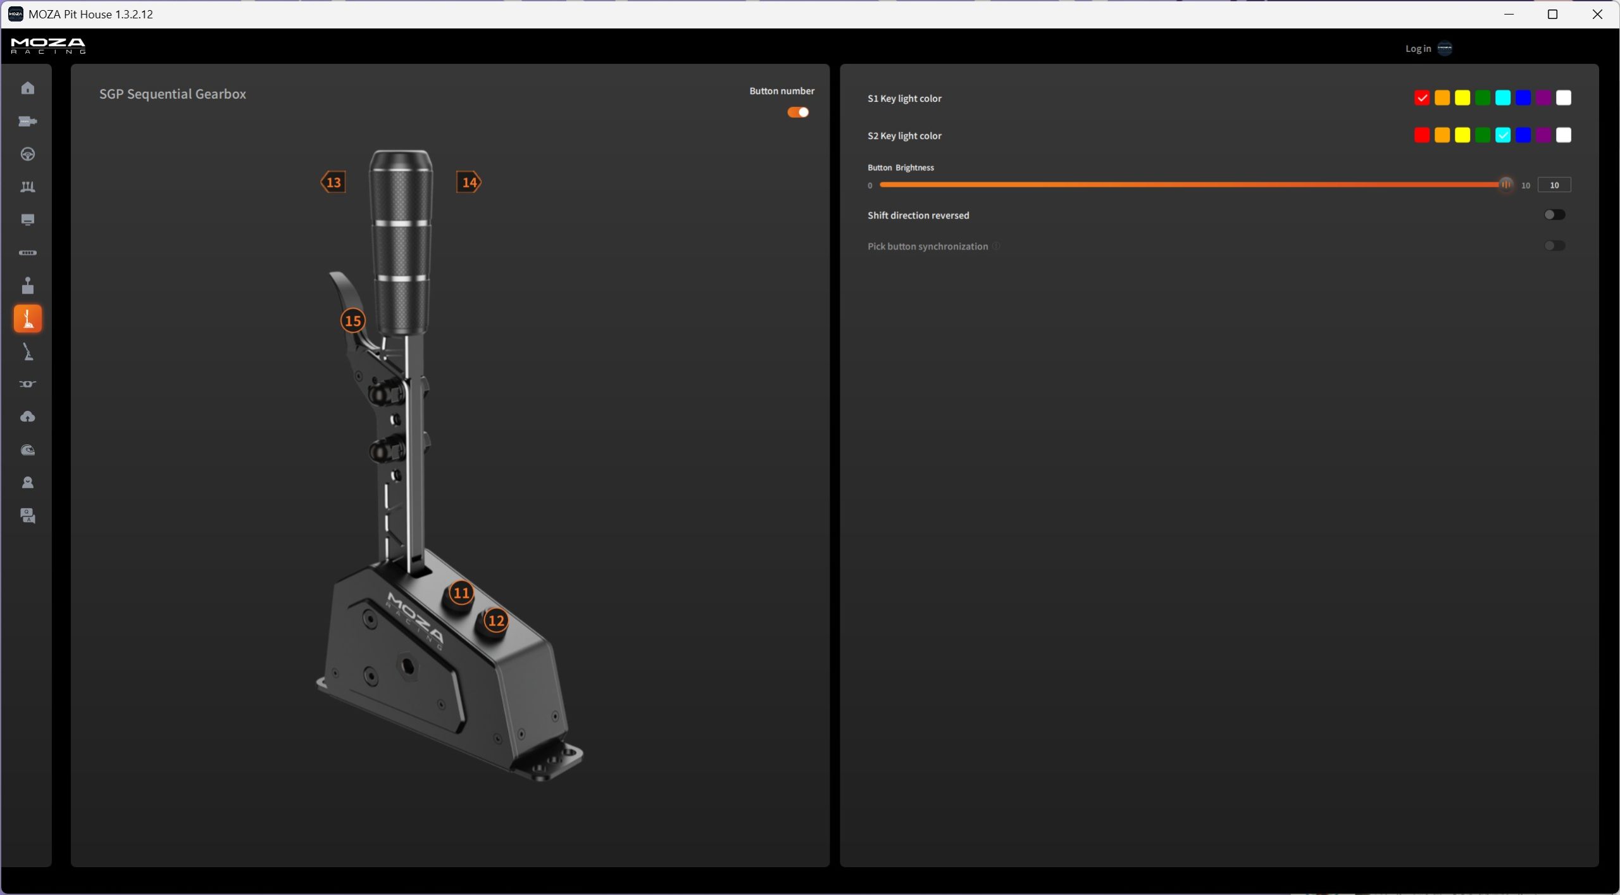
Task: Click button 14 shift-right marker
Action: [x=469, y=182]
